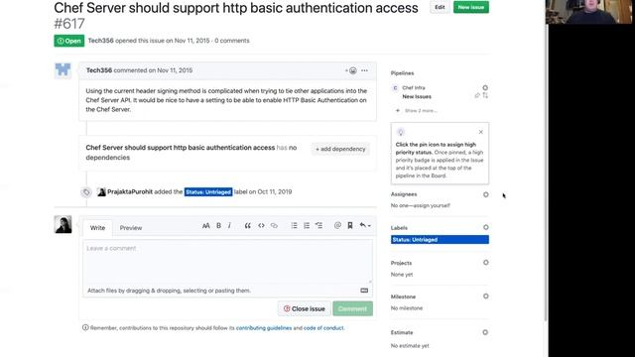Open the Projects gear menu
This screenshot has height=357, width=635.
pyautogui.click(x=485, y=263)
